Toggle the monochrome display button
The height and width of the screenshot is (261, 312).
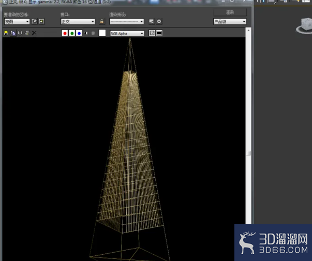[93, 33]
